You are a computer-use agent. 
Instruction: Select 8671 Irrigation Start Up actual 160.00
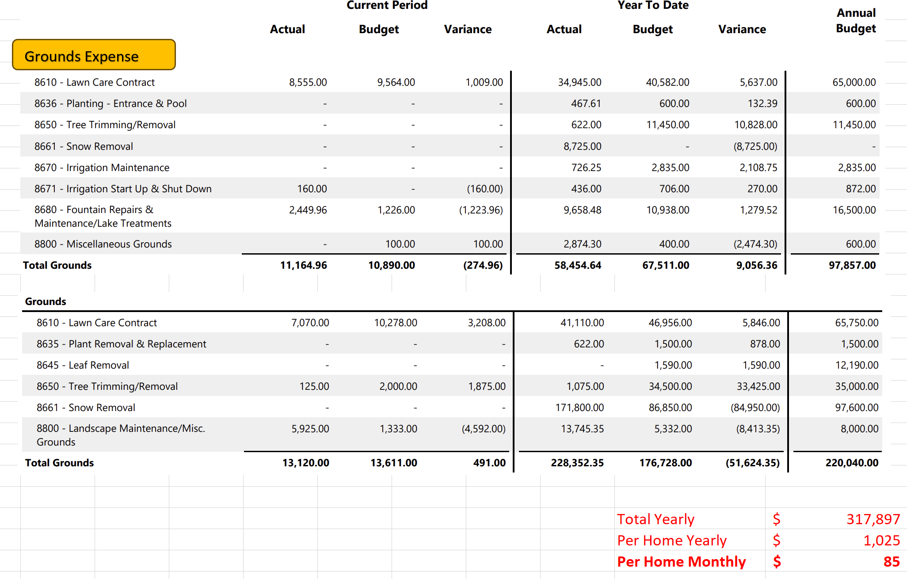[312, 189]
